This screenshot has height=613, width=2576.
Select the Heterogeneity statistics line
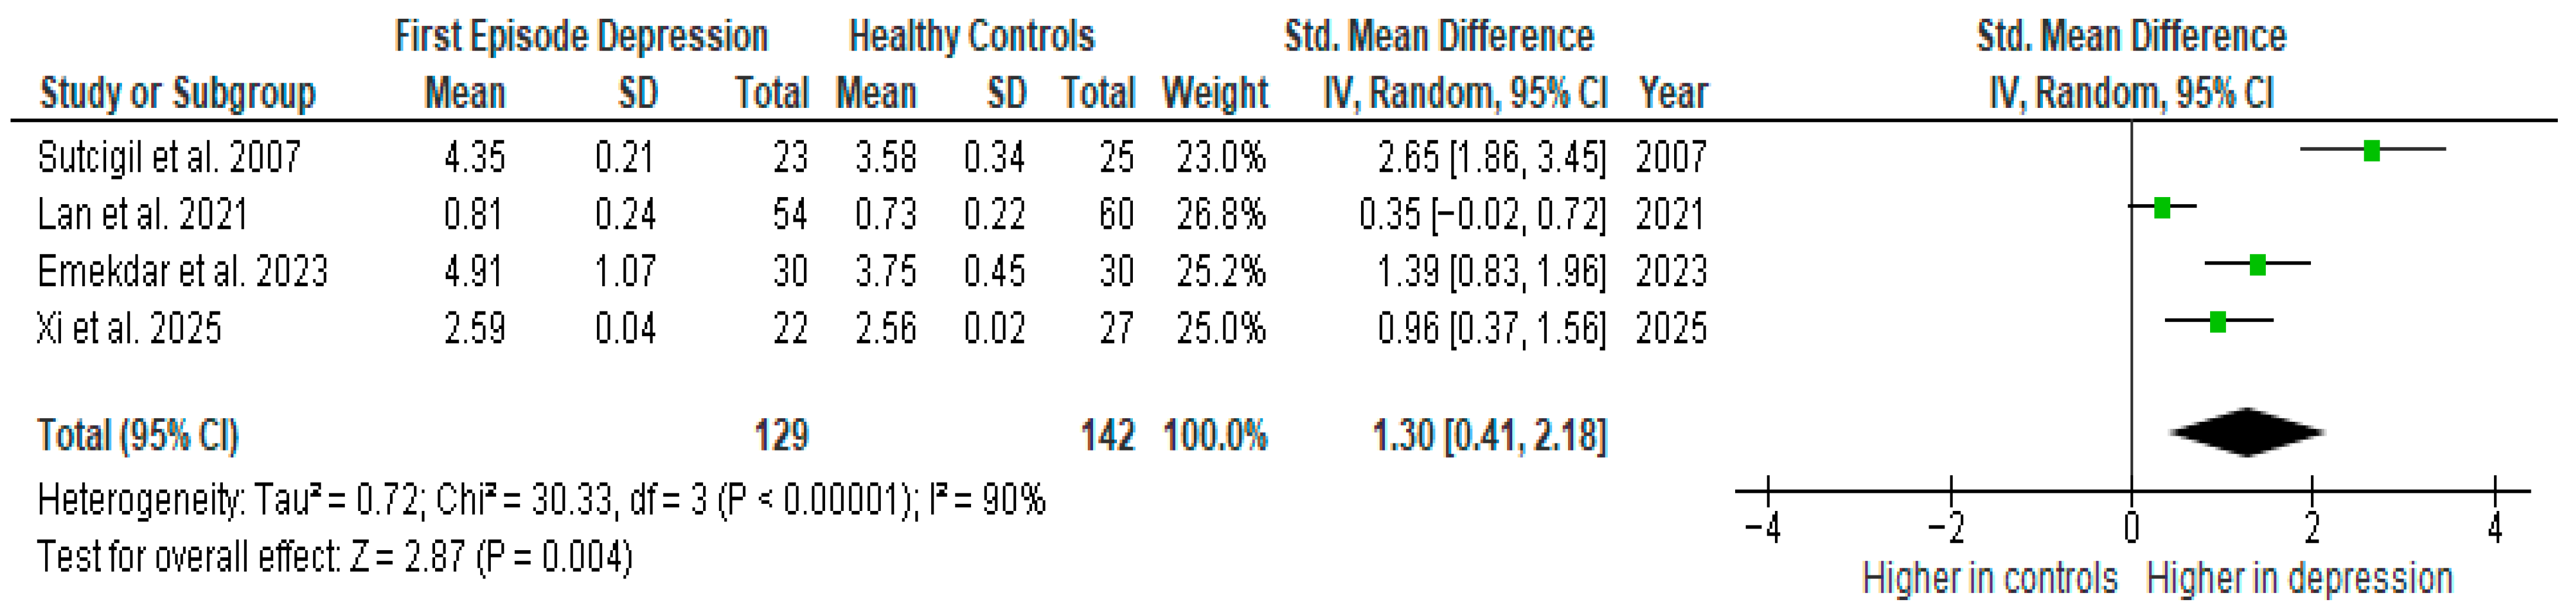click(541, 499)
